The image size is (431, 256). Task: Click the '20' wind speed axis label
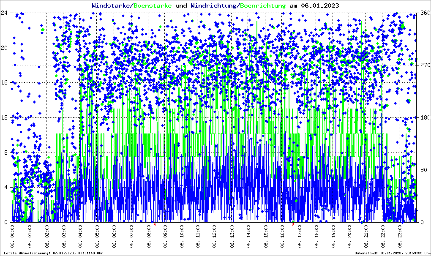click(4, 48)
